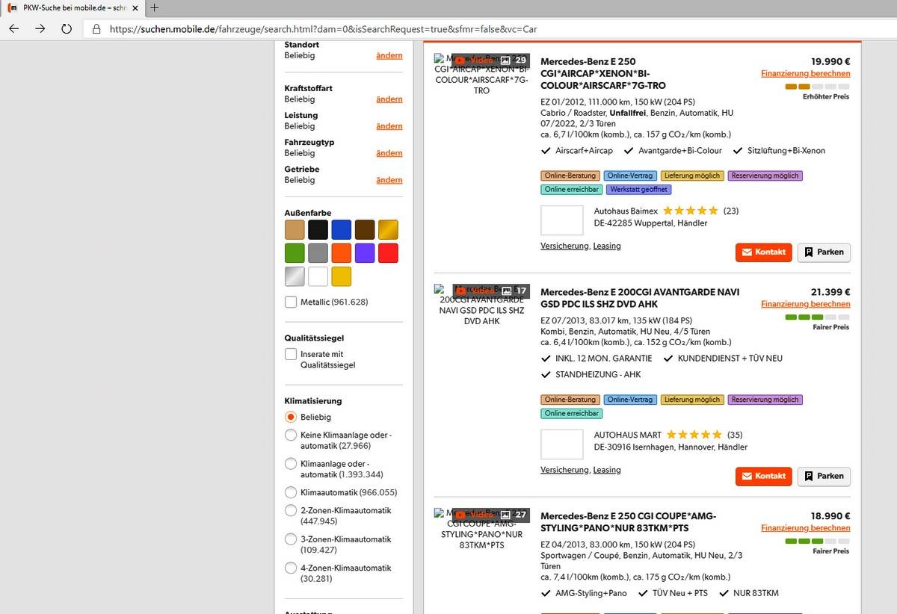
Task: Reload the mobile.de page
Action: pos(67,29)
